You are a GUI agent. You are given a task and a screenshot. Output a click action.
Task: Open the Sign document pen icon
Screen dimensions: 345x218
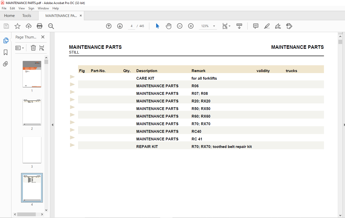pyautogui.click(x=278, y=26)
